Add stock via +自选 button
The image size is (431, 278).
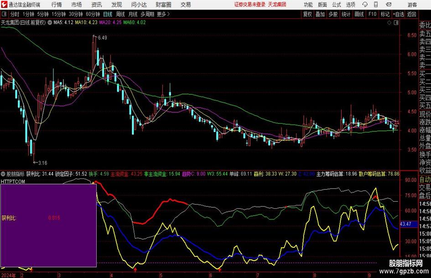[399, 14]
